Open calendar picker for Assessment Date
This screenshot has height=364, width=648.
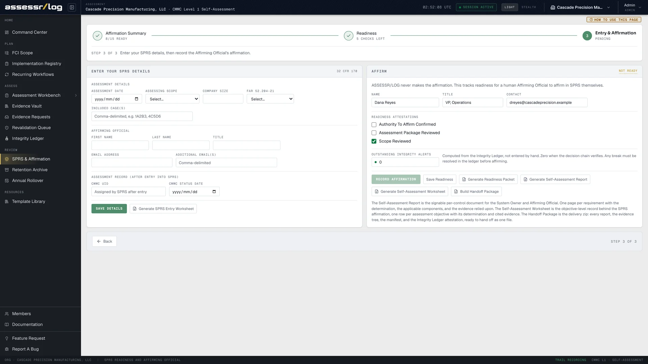pos(136,99)
